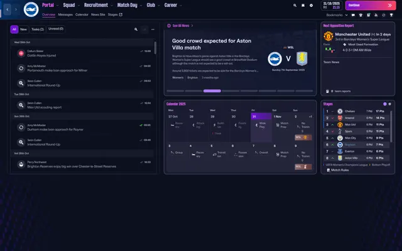
Task: Click Chelsea crest in league table
Action: pyautogui.click(x=340, y=111)
